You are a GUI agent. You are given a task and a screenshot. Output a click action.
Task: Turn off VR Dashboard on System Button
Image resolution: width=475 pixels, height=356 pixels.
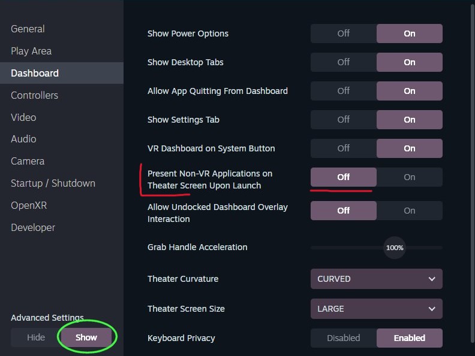[x=344, y=148]
